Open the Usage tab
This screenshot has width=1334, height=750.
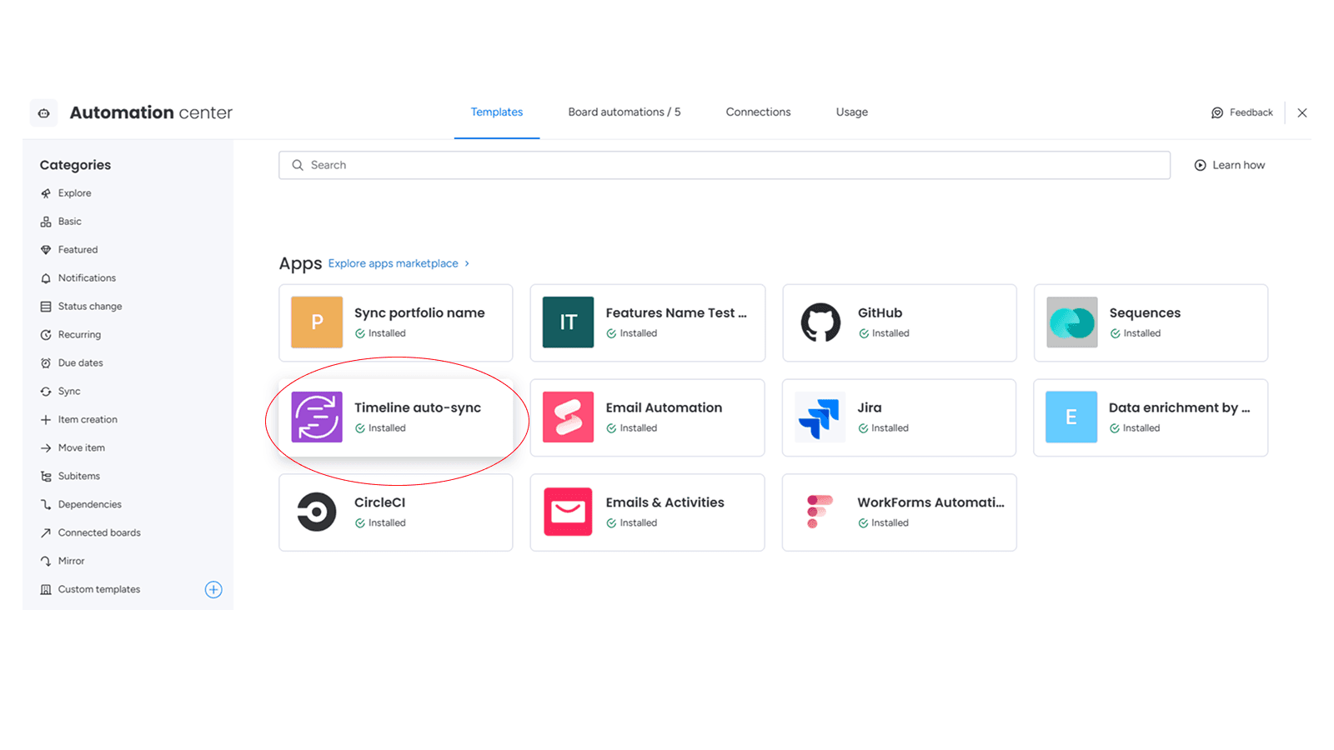coord(850,112)
